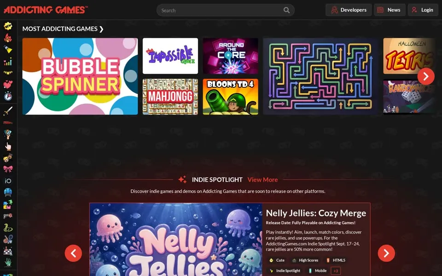Select the gun shooting games icon
This screenshot has height=276, width=442.
point(8,216)
